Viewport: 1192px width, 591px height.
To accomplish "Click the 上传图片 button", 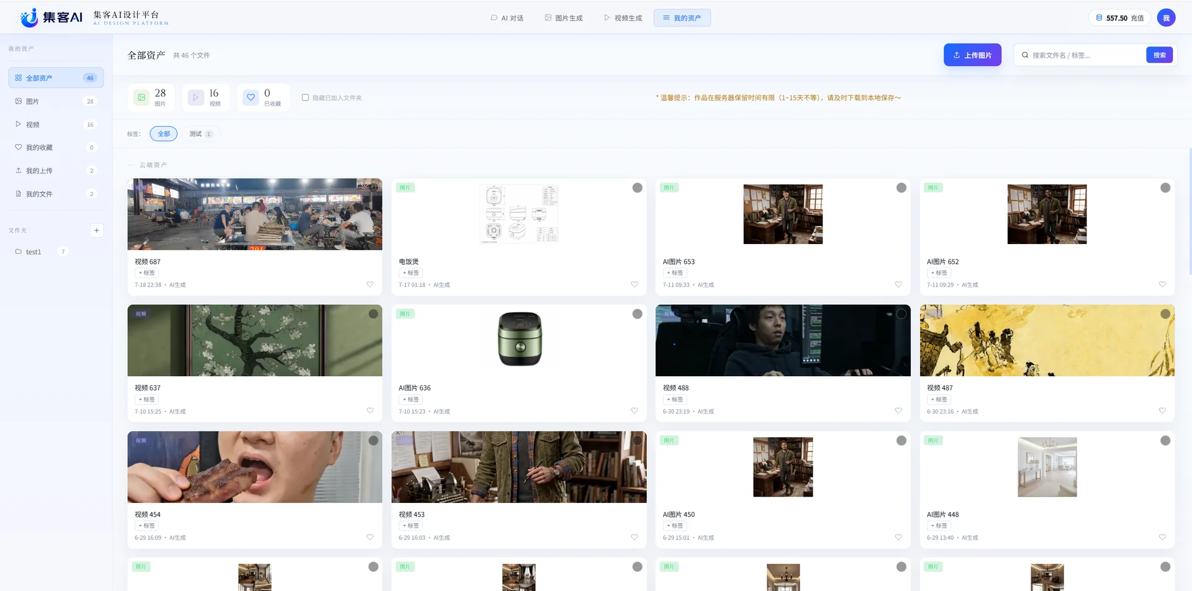I will [x=972, y=55].
